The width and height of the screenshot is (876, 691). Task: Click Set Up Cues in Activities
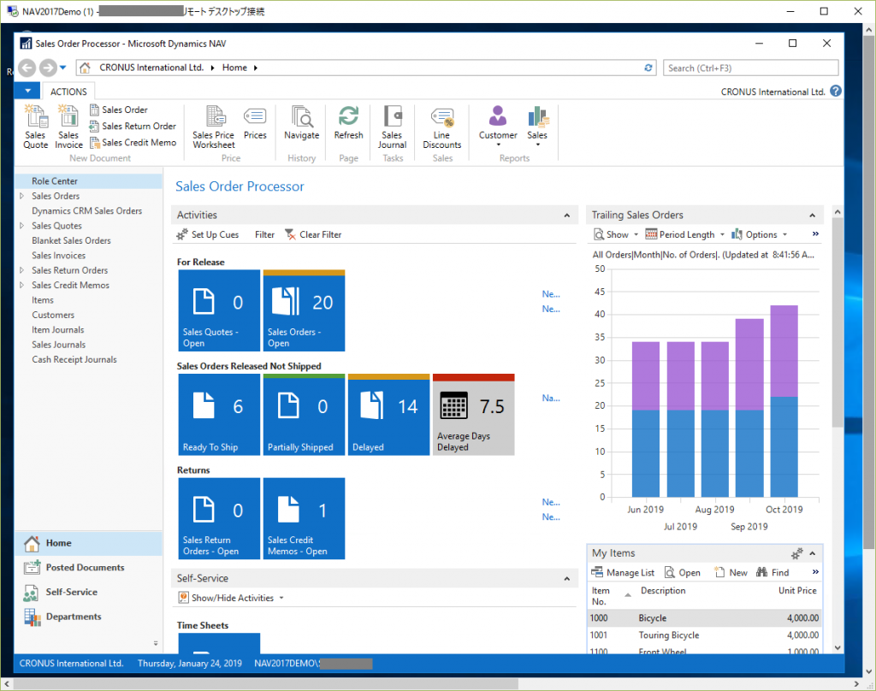208,234
